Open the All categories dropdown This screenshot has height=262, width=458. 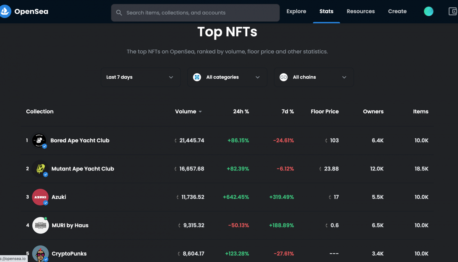click(x=227, y=77)
